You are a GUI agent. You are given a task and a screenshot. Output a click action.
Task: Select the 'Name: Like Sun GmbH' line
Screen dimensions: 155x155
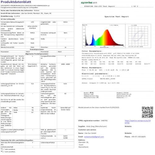(87, 133)
